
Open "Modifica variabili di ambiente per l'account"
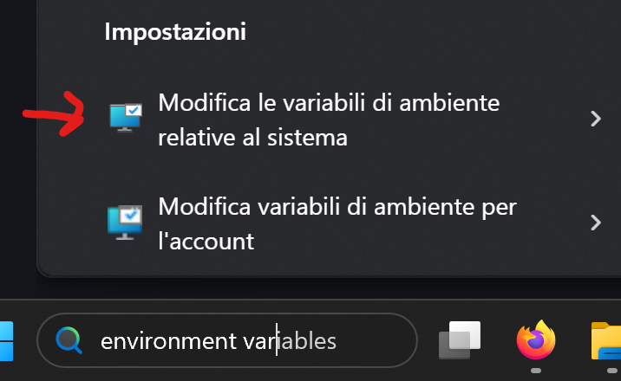[337, 207]
